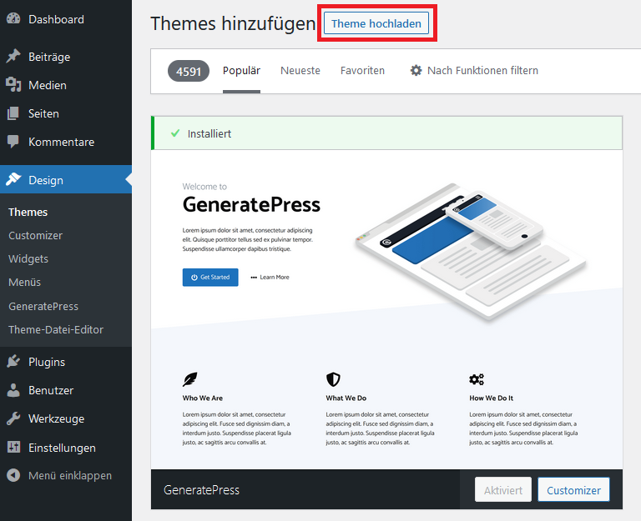Select the Design menu item

pyautogui.click(x=66, y=180)
